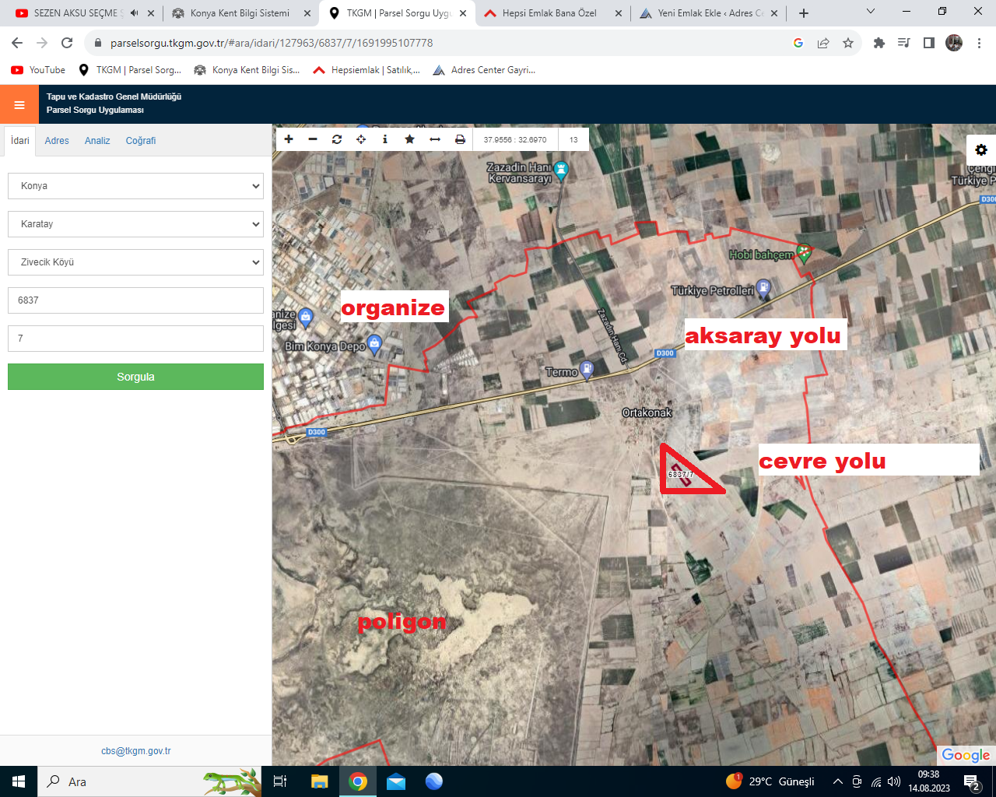Go back with browser back arrow
996x797 pixels.
[17, 43]
